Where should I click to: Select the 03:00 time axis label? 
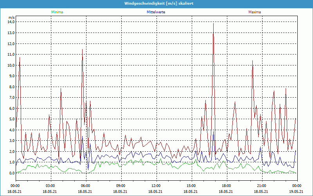50,185
